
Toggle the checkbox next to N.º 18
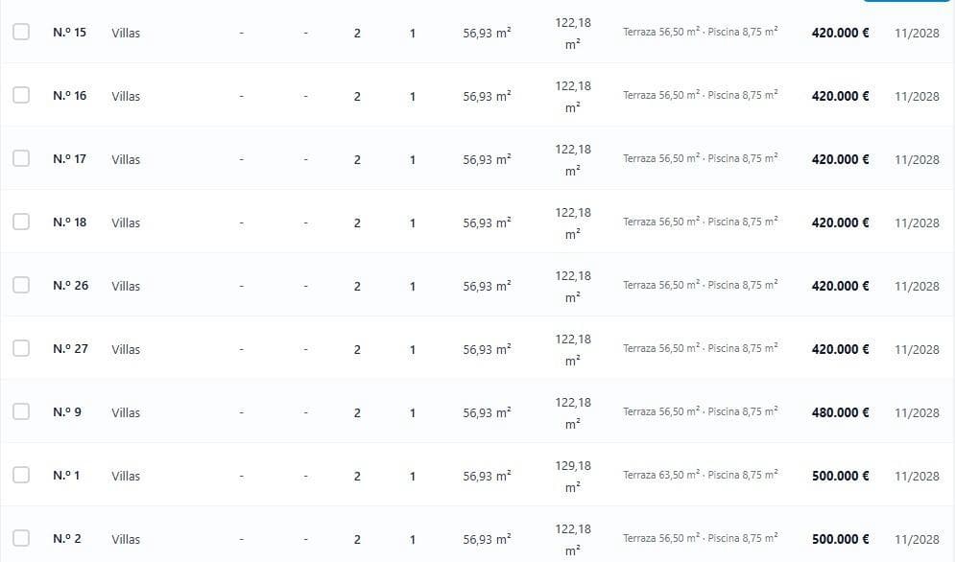21,222
